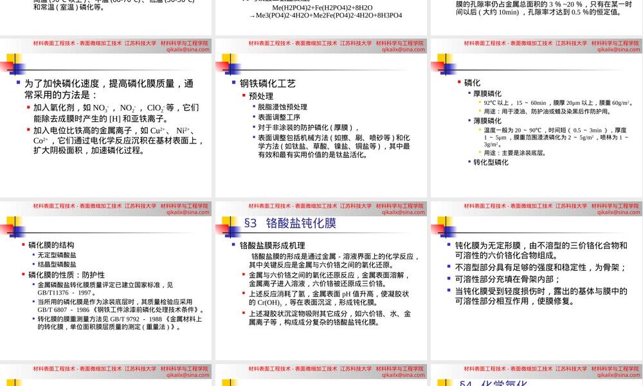This screenshot has height=386, width=643.
Task: Click the 转化型磷化 bullet
Action: pyautogui.click(x=491, y=162)
